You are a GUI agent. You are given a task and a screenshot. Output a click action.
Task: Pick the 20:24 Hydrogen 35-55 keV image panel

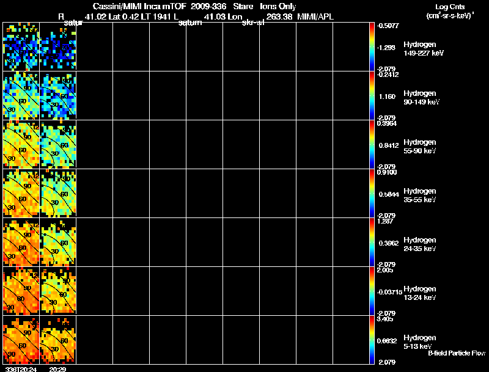(21, 193)
